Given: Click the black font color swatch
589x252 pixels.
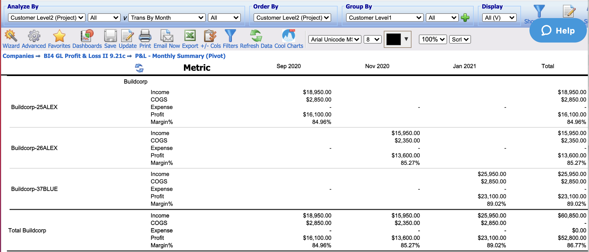Looking at the screenshot, I should (393, 39).
